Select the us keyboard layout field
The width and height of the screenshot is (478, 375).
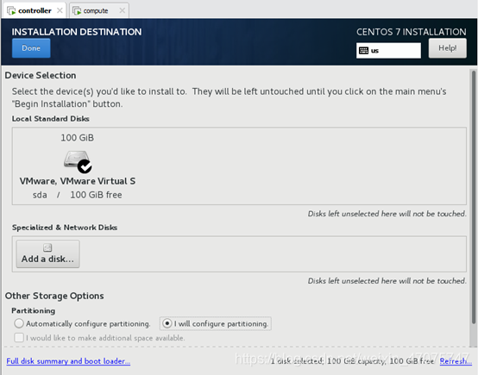point(388,51)
